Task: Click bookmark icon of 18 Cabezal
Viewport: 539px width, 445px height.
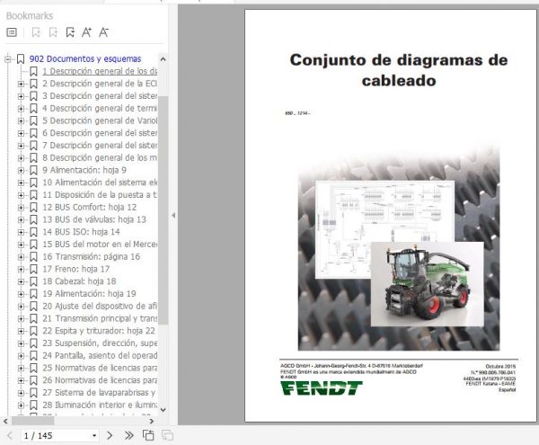Action: (33, 281)
